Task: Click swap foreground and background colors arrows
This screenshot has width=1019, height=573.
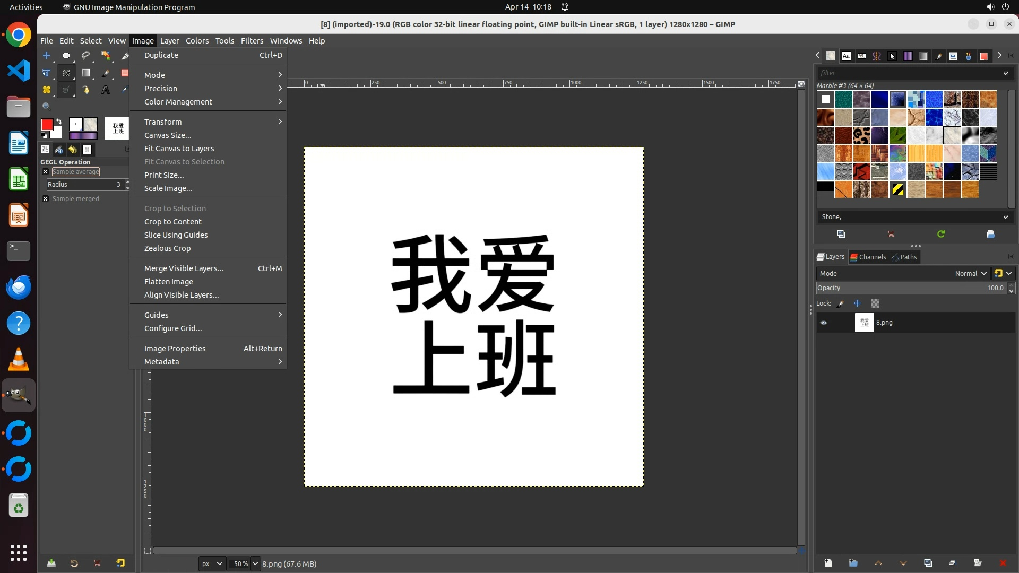Action: (59, 121)
